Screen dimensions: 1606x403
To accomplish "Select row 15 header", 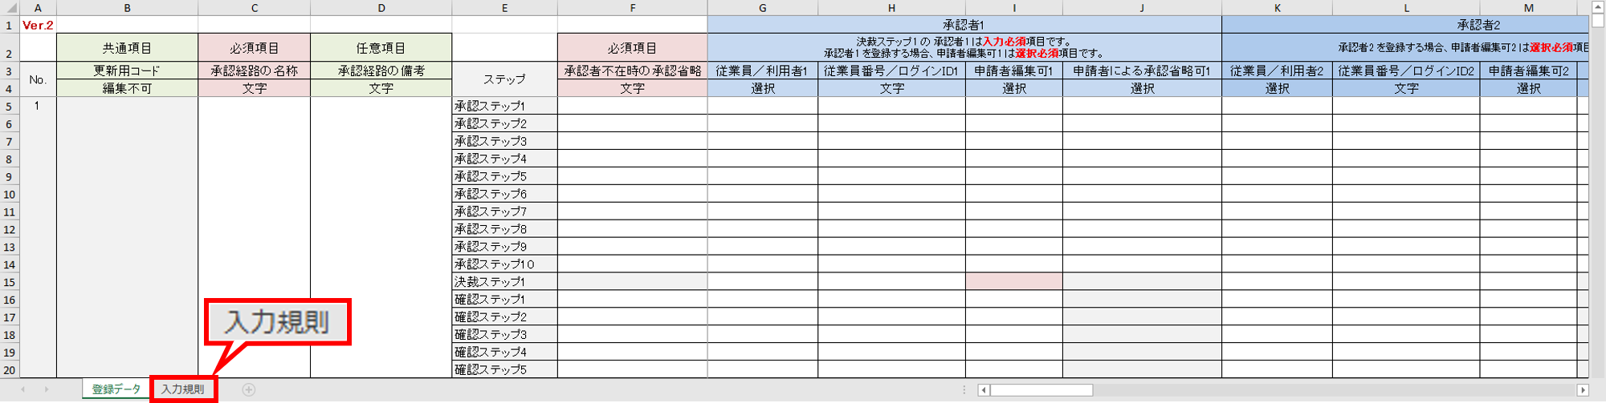I will click(x=10, y=281).
